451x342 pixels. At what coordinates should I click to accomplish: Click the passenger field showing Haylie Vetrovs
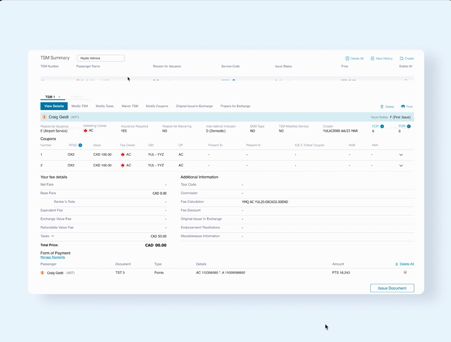(x=101, y=58)
